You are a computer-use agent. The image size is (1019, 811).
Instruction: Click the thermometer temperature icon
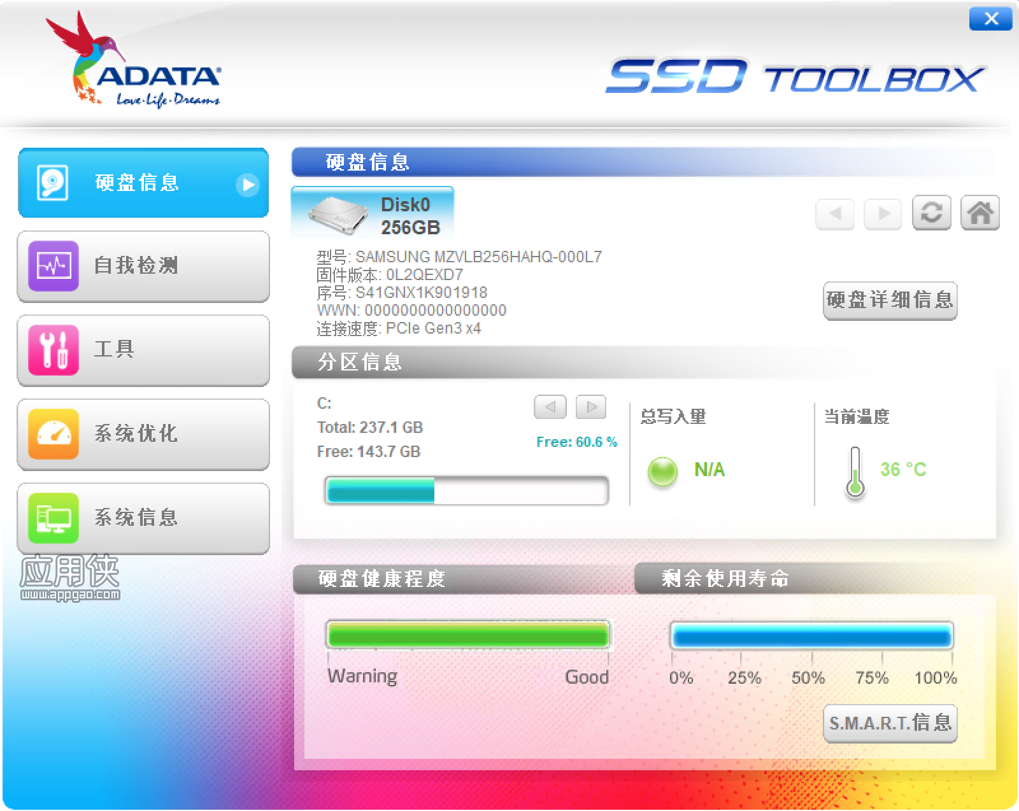tap(855, 472)
